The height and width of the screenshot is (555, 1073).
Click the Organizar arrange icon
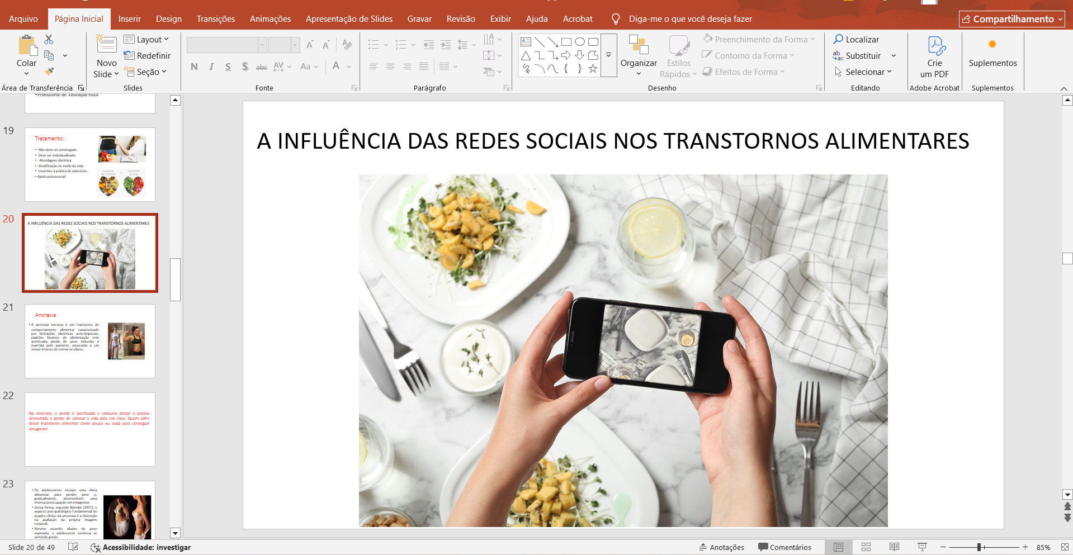click(x=639, y=45)
